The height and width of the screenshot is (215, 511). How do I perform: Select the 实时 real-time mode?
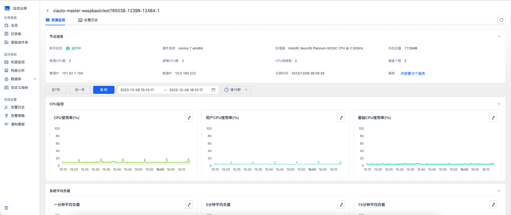pos(104,90)
